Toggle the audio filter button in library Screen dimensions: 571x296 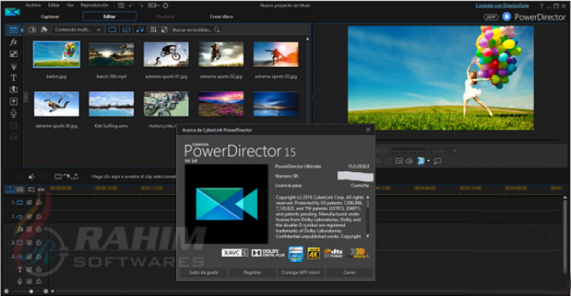(x=140, y=30)
